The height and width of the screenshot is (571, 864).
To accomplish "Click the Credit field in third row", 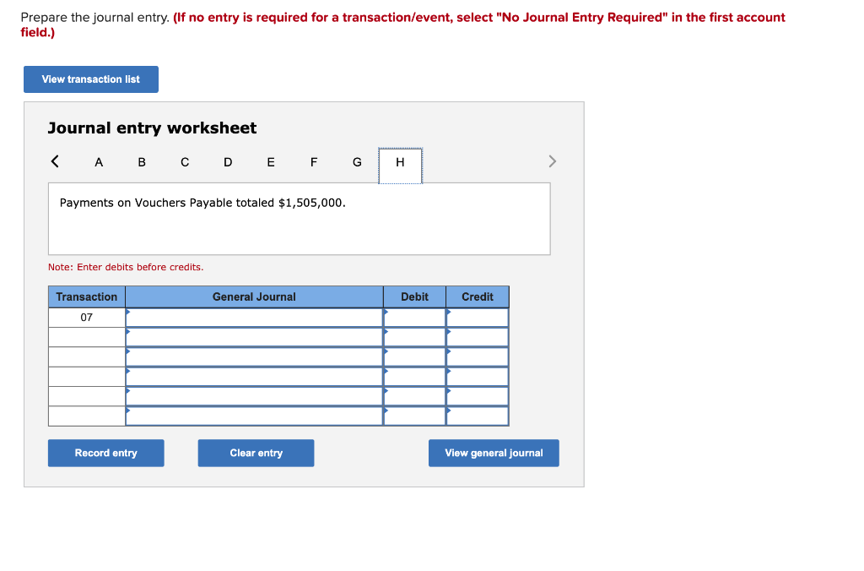I will point(478,357).
